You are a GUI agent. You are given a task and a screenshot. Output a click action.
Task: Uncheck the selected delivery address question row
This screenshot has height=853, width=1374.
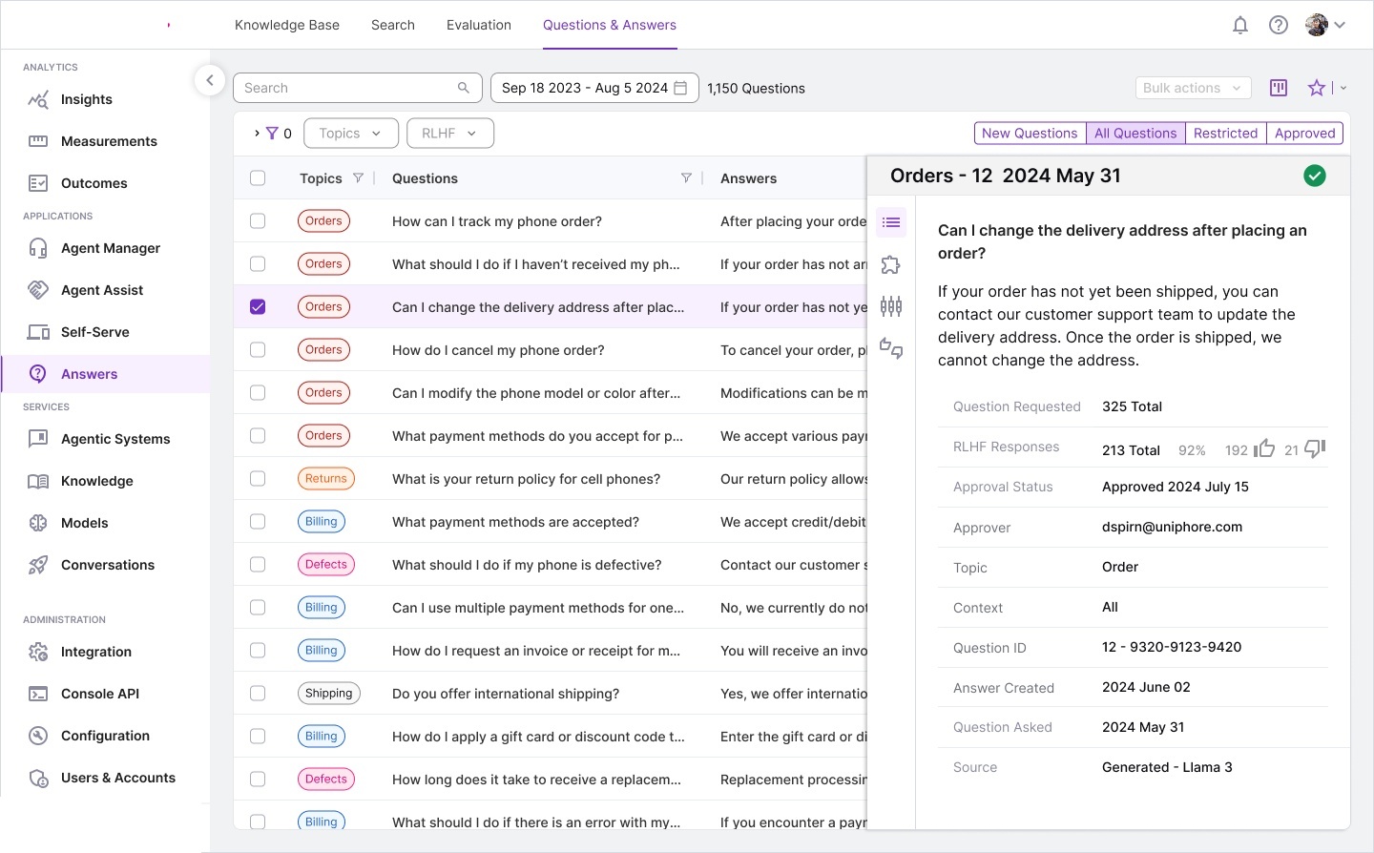pyautogui.click(x=258, y=307)
